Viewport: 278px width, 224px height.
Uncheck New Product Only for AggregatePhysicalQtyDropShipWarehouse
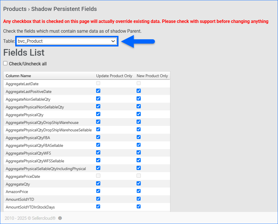139,122
